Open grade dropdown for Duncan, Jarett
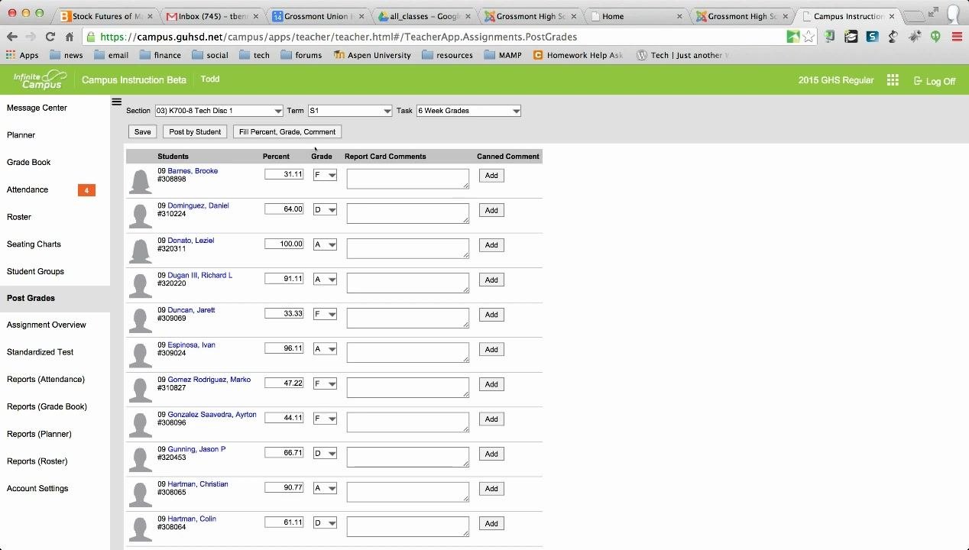 (325, 315)
